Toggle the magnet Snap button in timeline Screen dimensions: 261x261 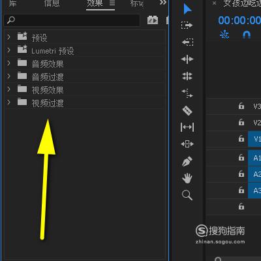click(247, 35)
